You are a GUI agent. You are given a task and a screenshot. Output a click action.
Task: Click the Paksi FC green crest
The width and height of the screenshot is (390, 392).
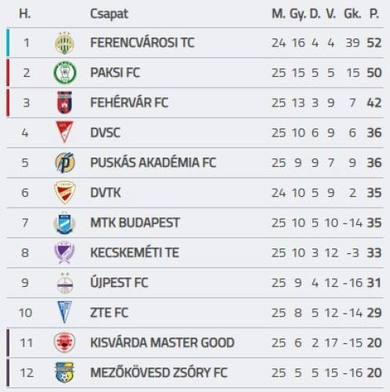[x=65, y=73]
